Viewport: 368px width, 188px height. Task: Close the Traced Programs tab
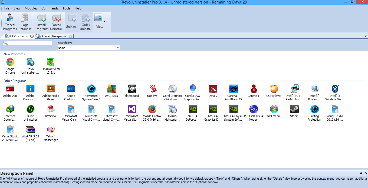[70, 36]
